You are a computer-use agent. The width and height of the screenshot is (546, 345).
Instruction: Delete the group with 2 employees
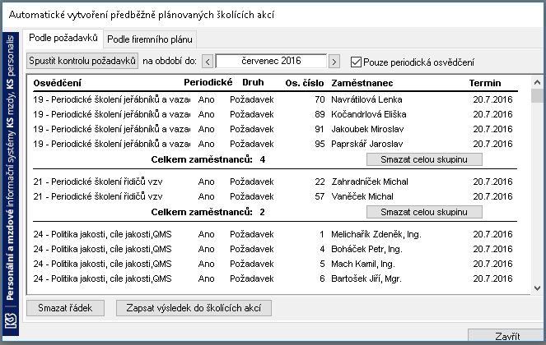[424, 212]
